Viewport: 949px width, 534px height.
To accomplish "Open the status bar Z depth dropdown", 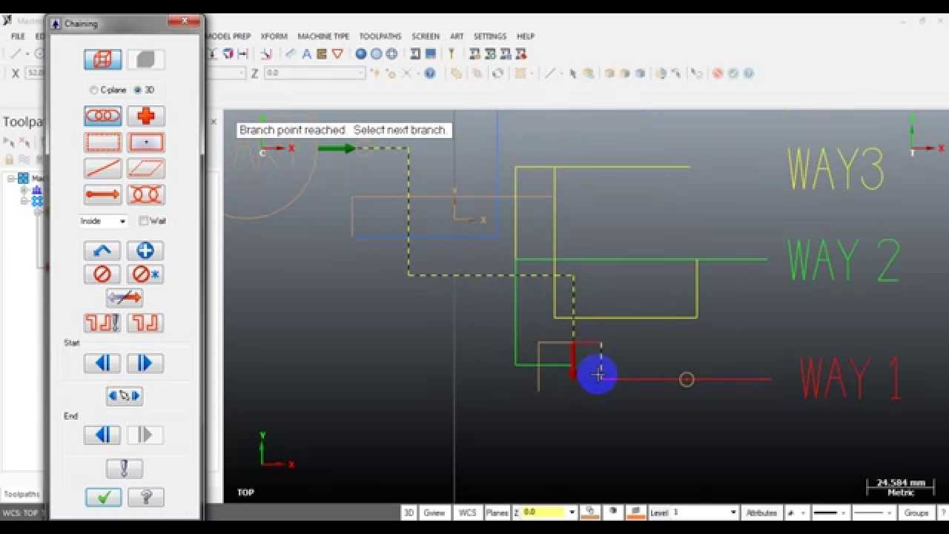I will point(572,512).
